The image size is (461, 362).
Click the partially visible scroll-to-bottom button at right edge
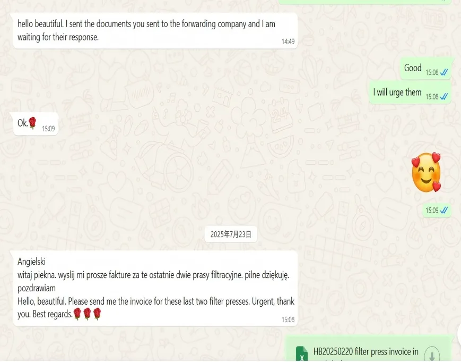(459, 334)
